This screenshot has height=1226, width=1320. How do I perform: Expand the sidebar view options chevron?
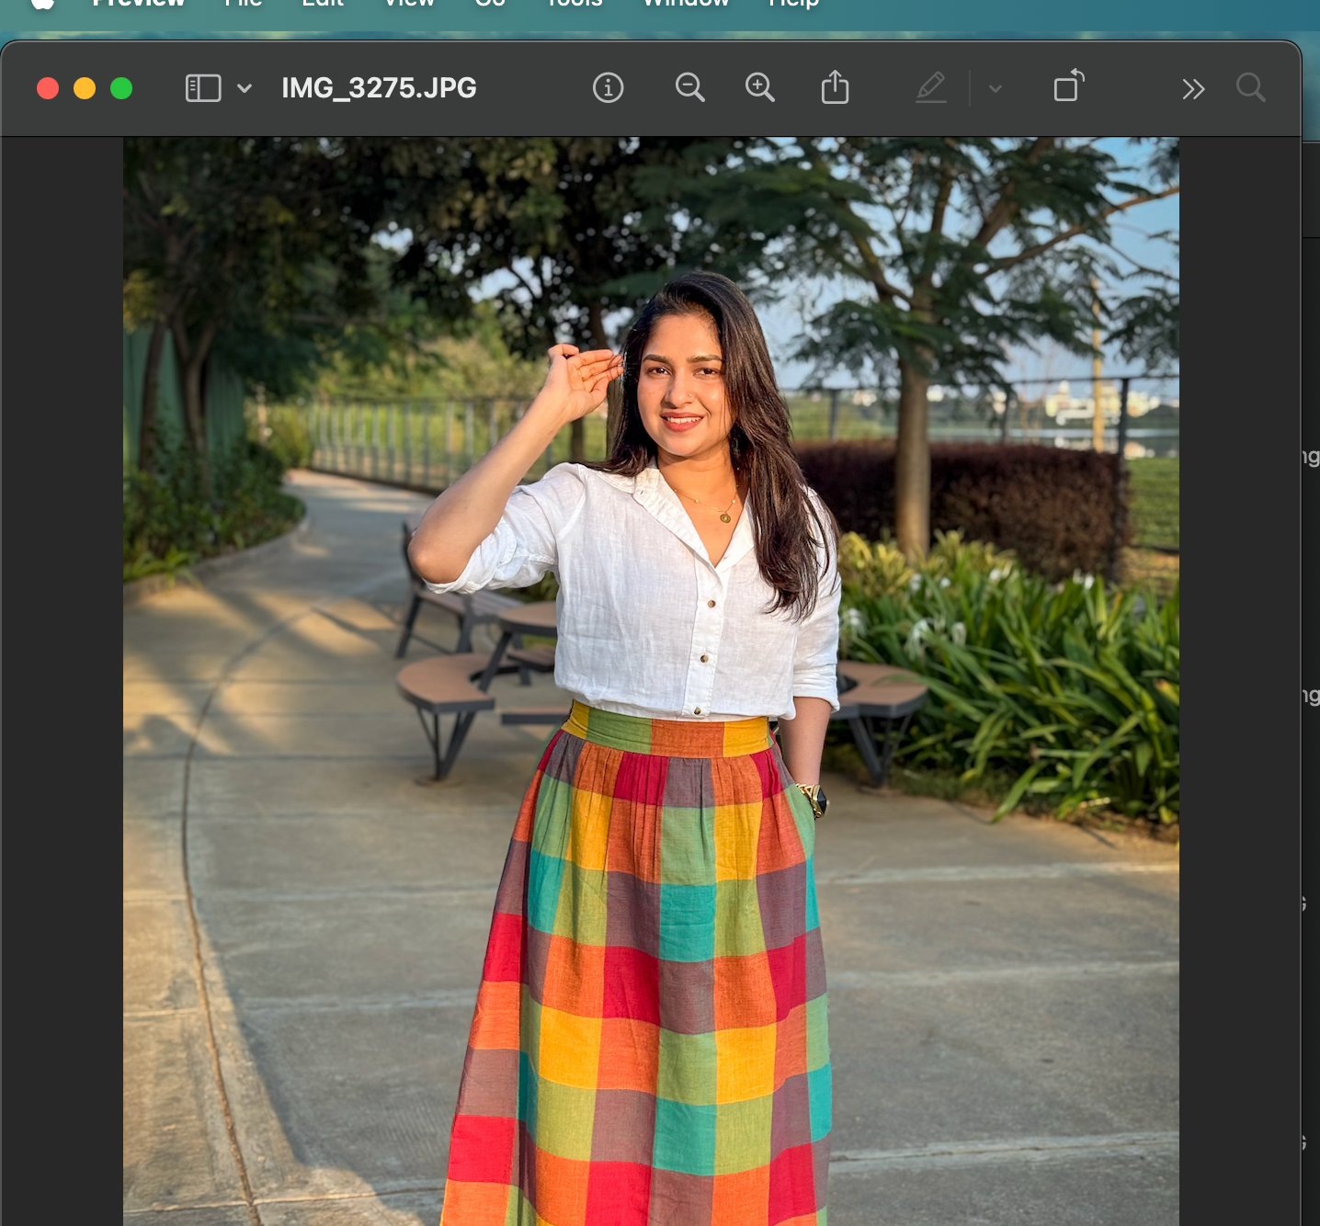pos(245,88)
